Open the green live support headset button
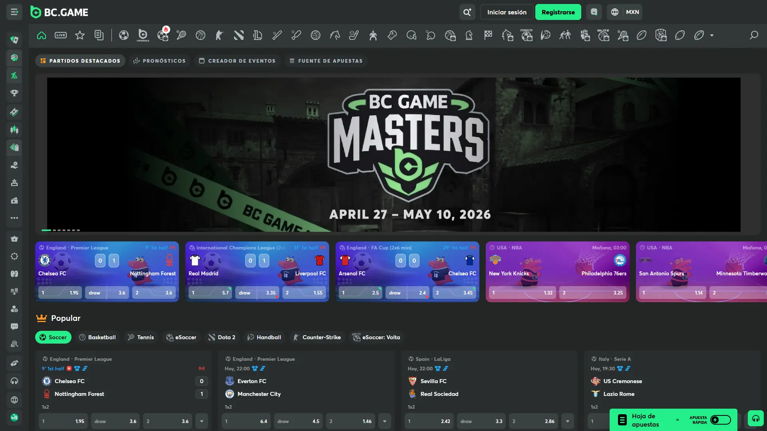 (756, 418)
